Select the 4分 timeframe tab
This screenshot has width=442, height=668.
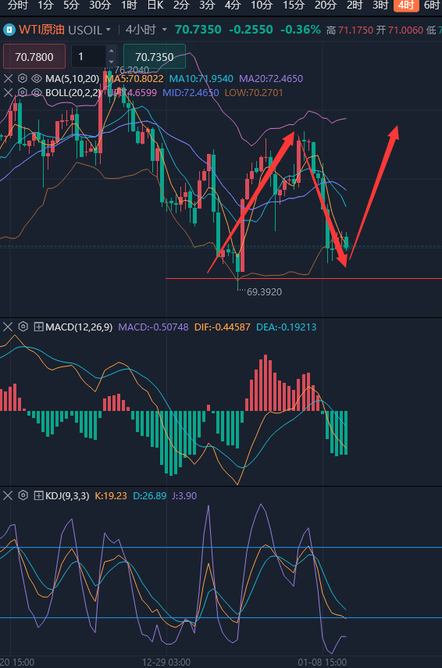point(233,5)
